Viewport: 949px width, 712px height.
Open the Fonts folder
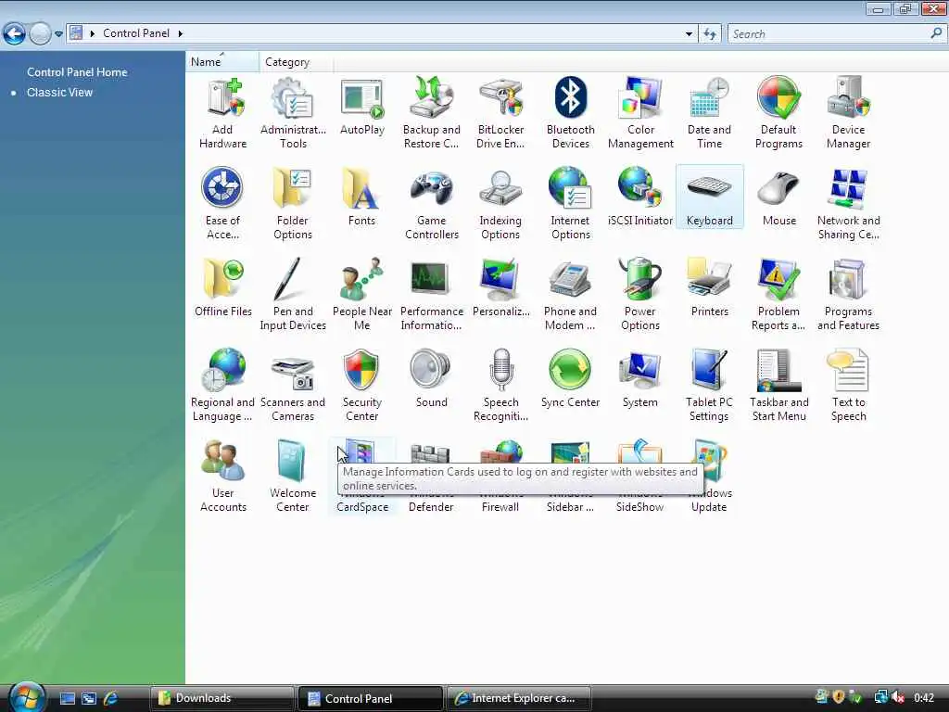coord(362,197)
